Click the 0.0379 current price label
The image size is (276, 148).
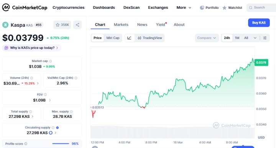tap(261, 62)
